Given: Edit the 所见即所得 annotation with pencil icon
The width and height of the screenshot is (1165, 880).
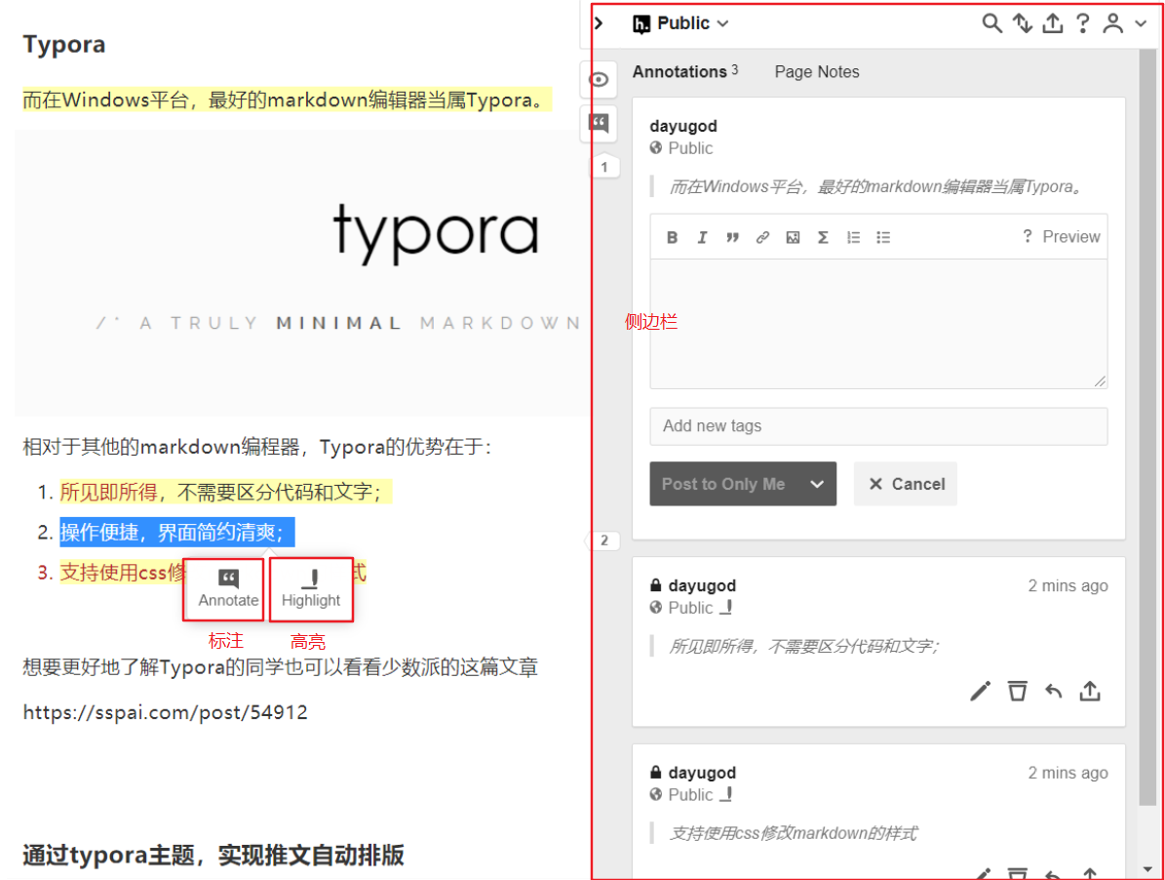Looking at the screenshot, I should pos(980,691).
